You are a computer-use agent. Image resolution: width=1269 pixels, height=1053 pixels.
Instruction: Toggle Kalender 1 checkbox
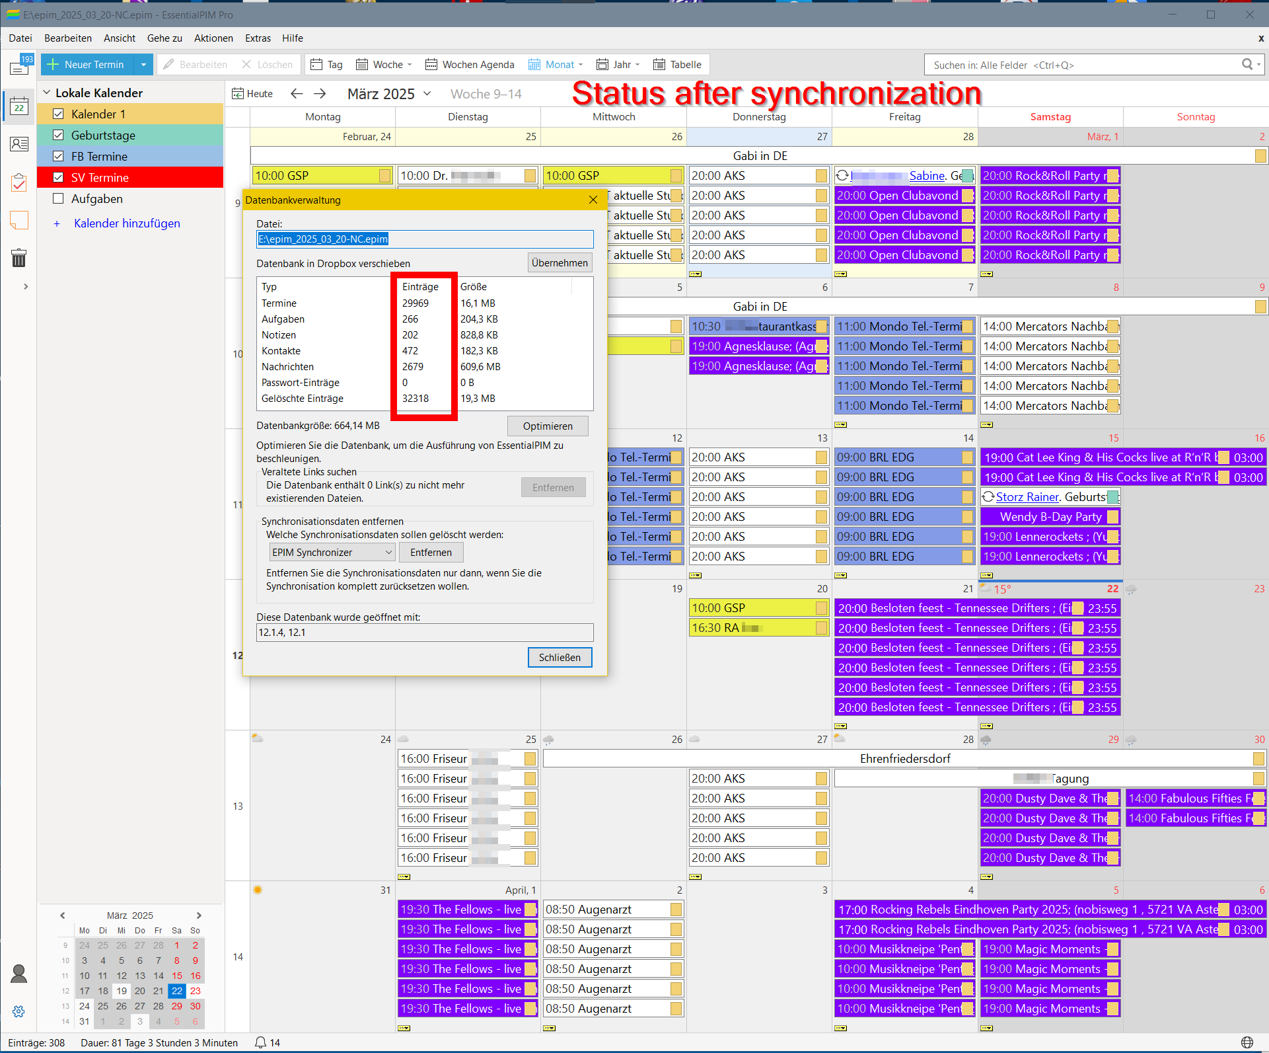58,114
